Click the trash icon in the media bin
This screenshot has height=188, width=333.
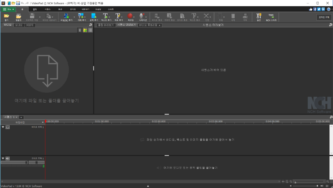[80, 30]
